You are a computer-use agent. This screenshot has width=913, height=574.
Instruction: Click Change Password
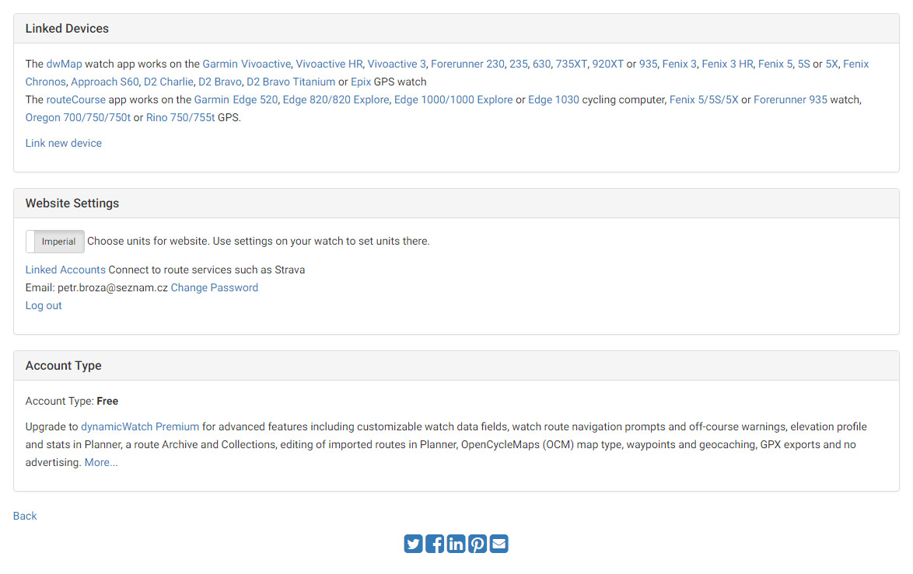215,288
